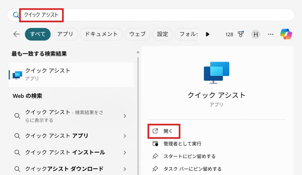Click scroll up arrow of results list
This screenshot has height=175, width=302.
(x=138, y=52)
